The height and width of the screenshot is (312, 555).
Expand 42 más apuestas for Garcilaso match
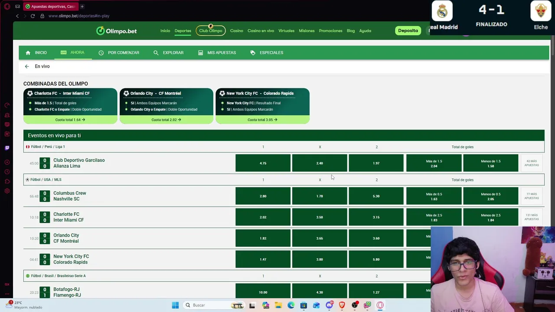coord(532,163)
